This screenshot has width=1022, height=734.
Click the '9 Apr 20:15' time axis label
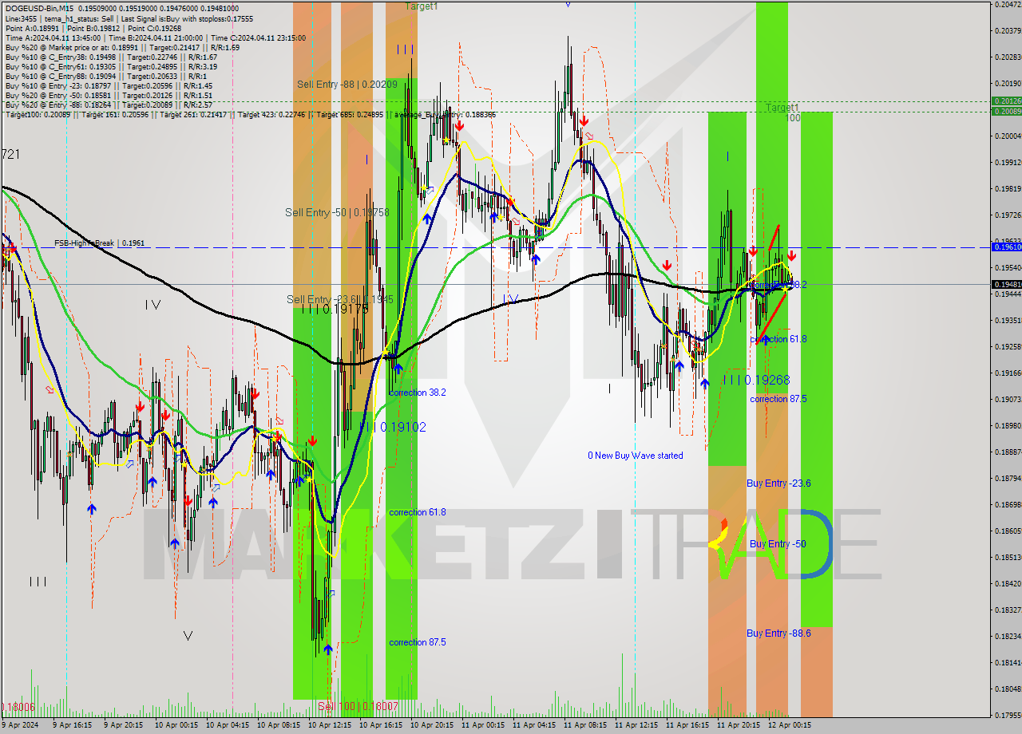point(122,725)
